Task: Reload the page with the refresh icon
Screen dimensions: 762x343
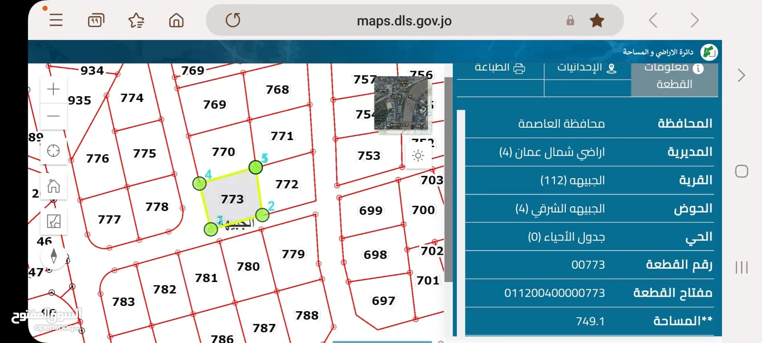Action: pyautogui.click(x=233, y=20)
